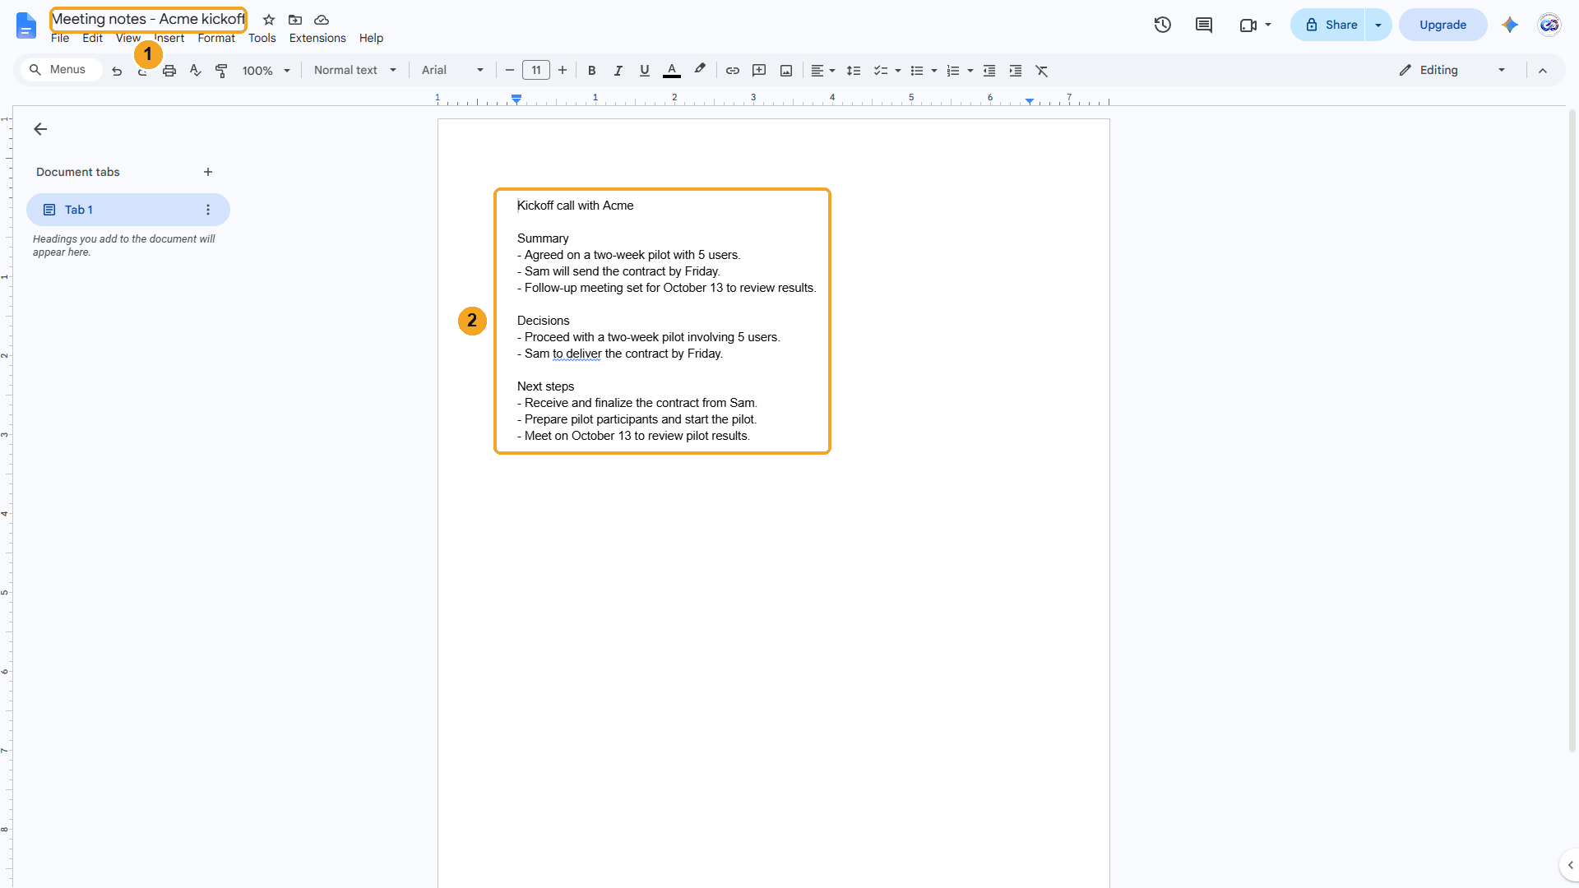Viewport: 1579px width, 888px height.
Task: Toggle bold formatting
Action: [591, 71]
